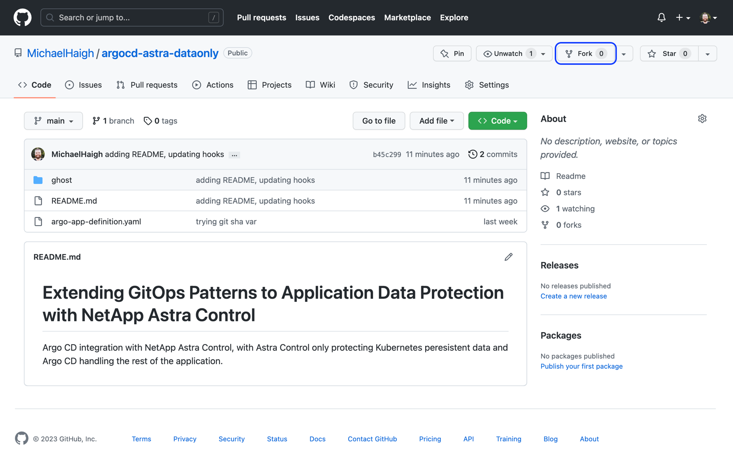733x456 pixels.
Task: Open the ghost folder
Action: coord(61,180)
